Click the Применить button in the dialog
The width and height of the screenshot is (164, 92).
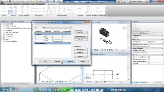click(x=70, y=62)
